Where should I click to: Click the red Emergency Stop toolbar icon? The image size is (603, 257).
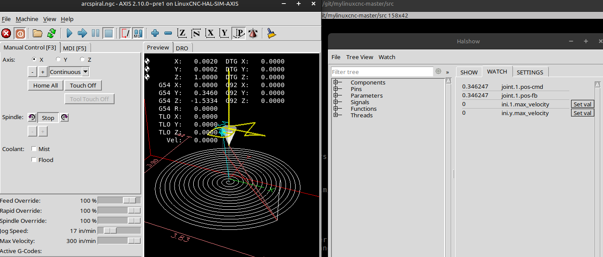click(x=6, y=33)
